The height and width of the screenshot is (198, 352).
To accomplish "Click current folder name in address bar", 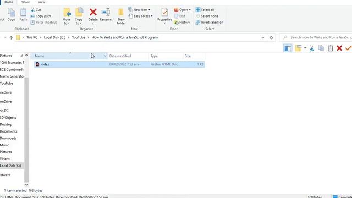I will [x=125, y=37].
